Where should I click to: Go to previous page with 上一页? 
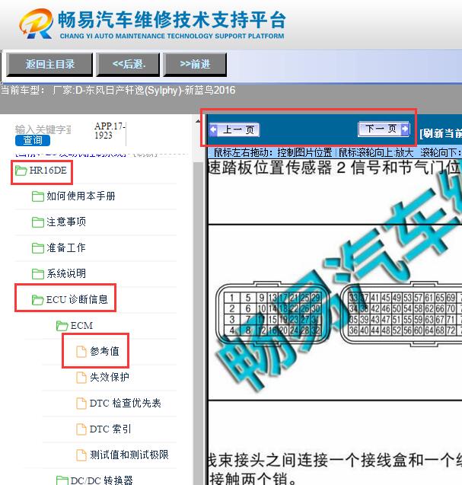click(234, 129)
